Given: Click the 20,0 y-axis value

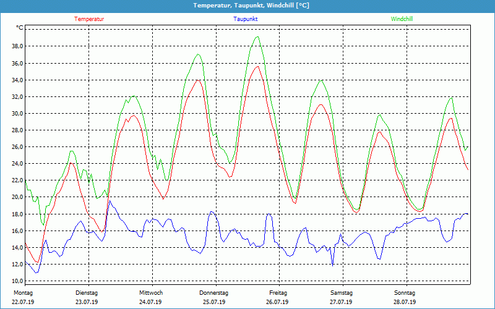Looking at the screenshot, I should 17,197.
